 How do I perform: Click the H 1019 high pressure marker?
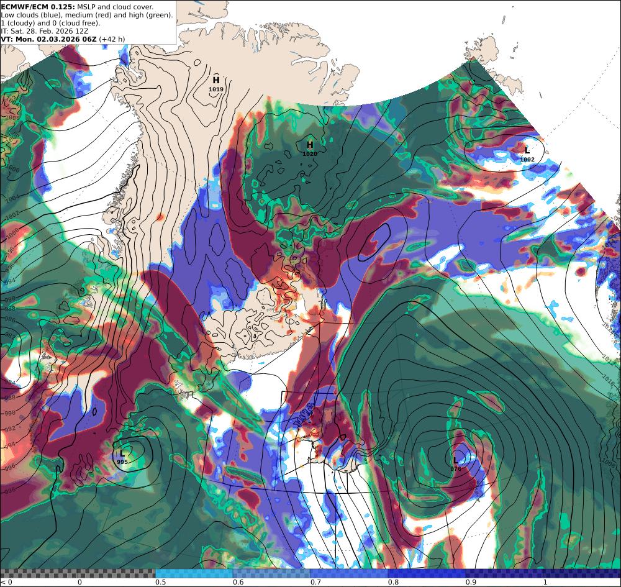(x=216, y=84)
